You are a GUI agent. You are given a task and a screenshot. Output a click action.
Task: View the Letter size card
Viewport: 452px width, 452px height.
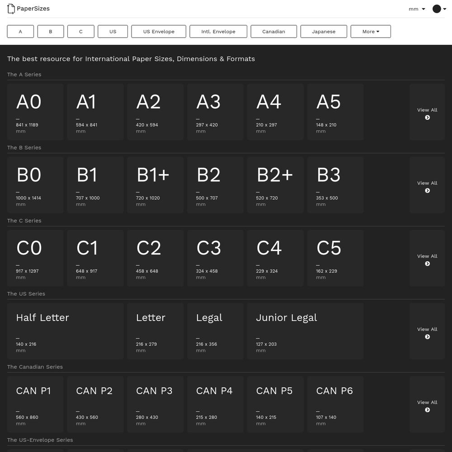tap(155, 331)
